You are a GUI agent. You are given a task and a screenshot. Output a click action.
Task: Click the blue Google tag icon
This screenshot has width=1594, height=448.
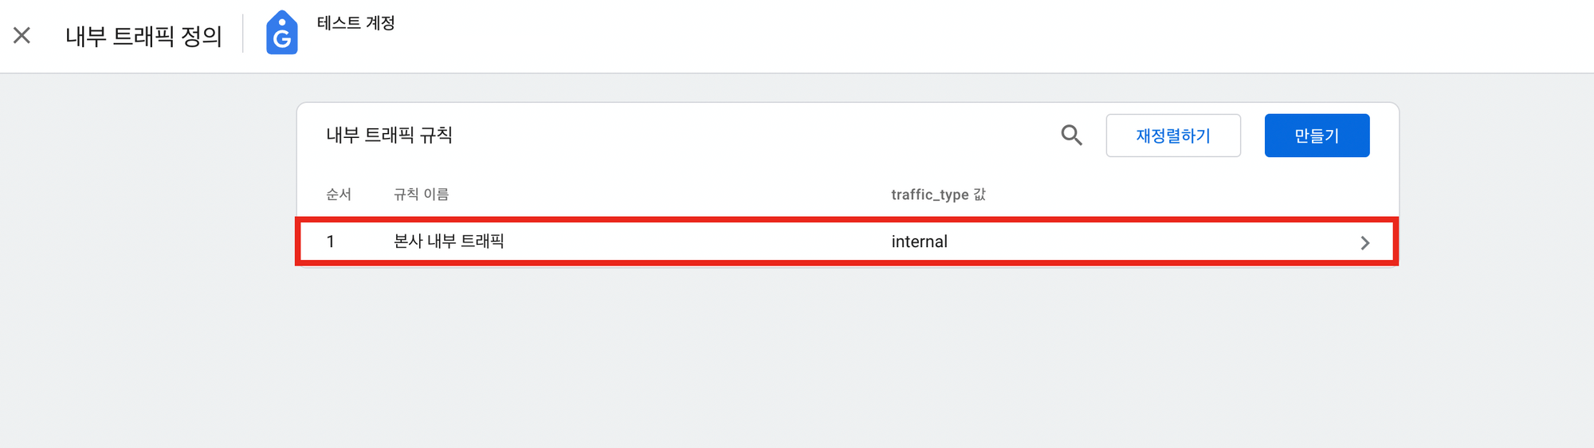tap(281, 33)
